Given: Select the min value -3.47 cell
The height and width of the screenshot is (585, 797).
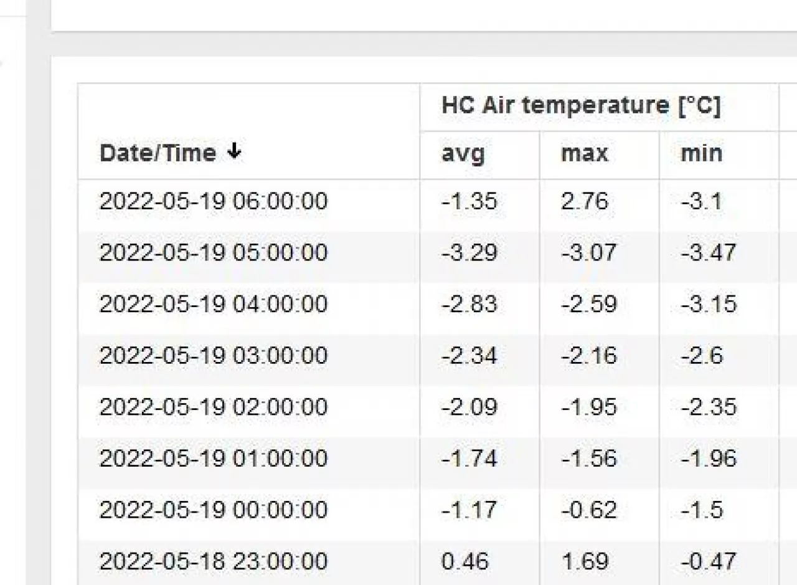Looking at the screenshot, I should tap(708, 253).
